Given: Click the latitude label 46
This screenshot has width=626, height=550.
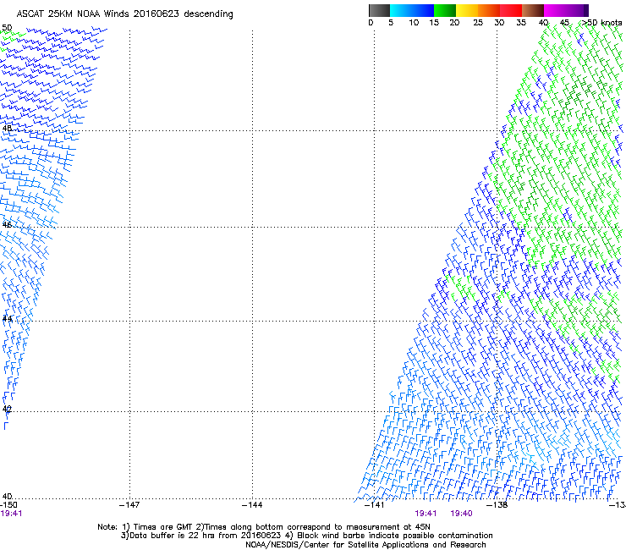Looking at the screenshot, I should (7, 225).
